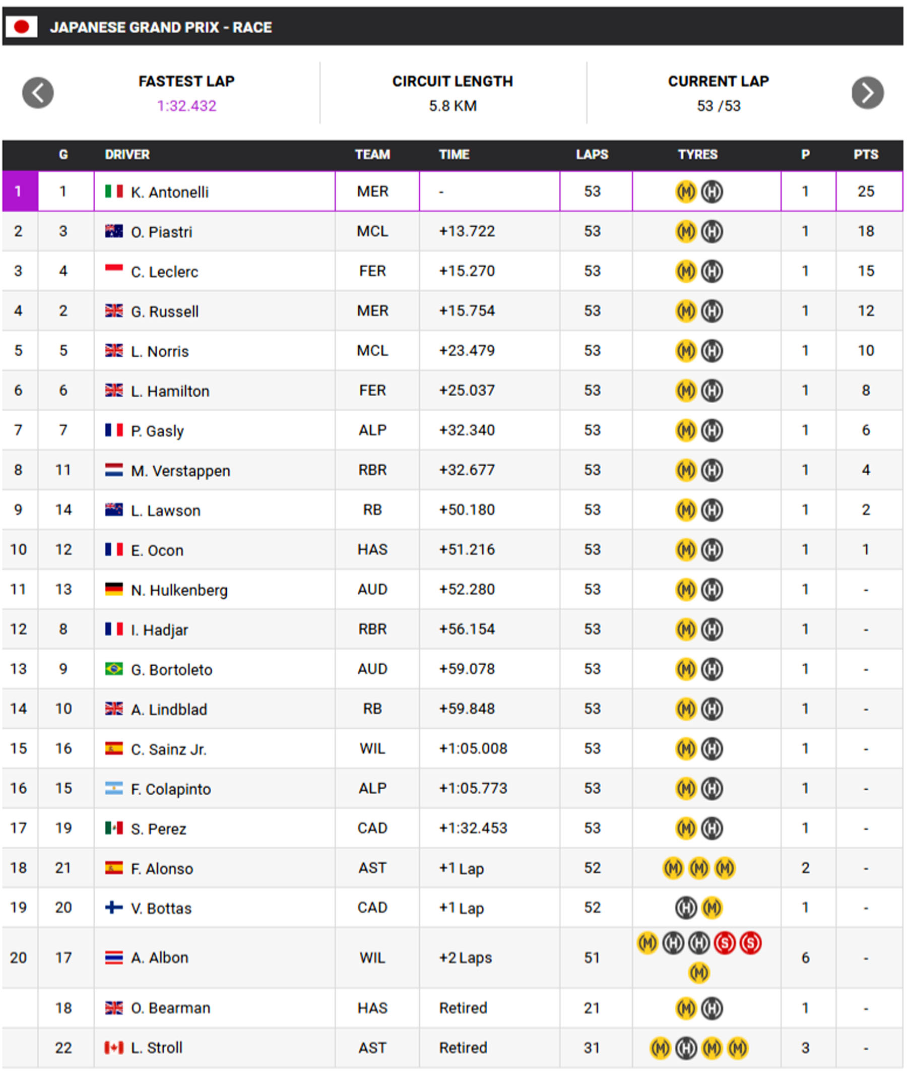Image resolution: width=907 pixels, height=1078 pixels.
Task: Click Bearman's medium tyre icon
Action: [x=686, y=1008]
